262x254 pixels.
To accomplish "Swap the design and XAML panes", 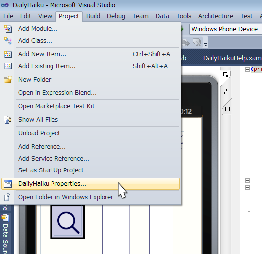I will tap(225, 91).
